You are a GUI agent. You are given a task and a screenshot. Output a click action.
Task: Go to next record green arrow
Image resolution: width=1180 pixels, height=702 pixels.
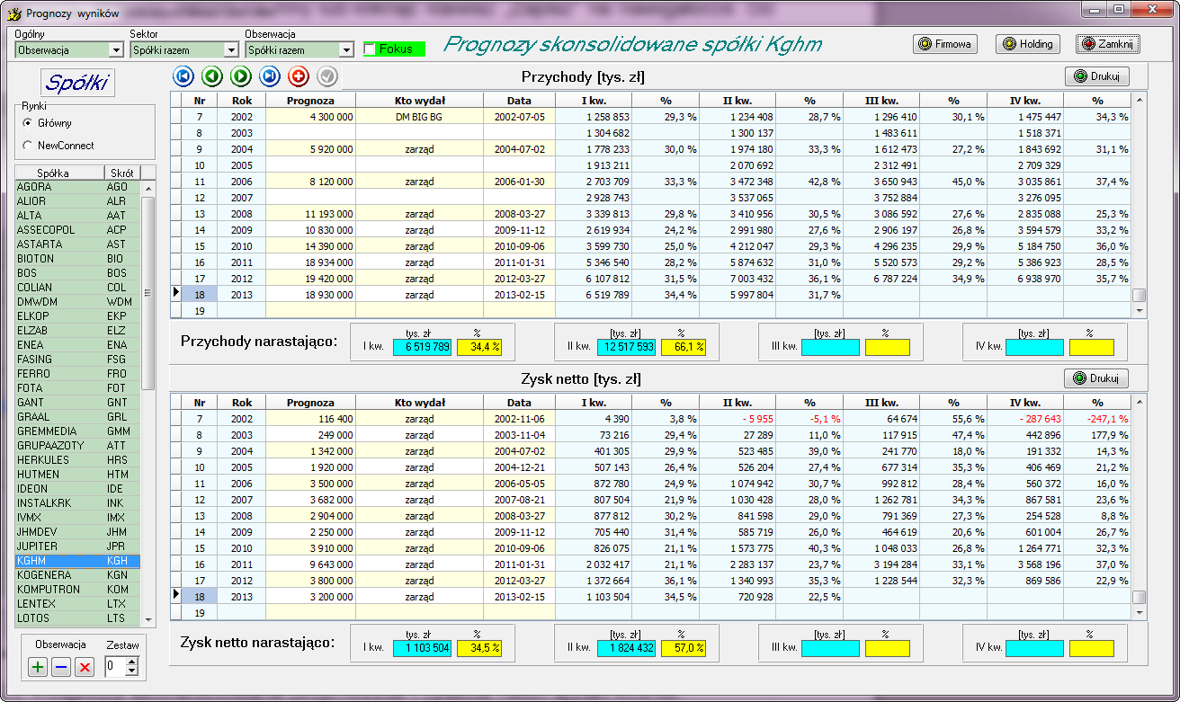point(241,76)
